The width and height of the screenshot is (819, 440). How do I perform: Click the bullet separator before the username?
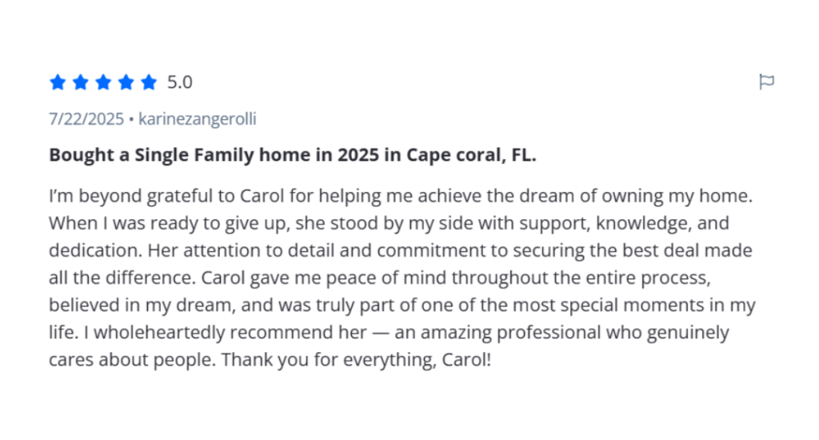(x=132, y=119)
